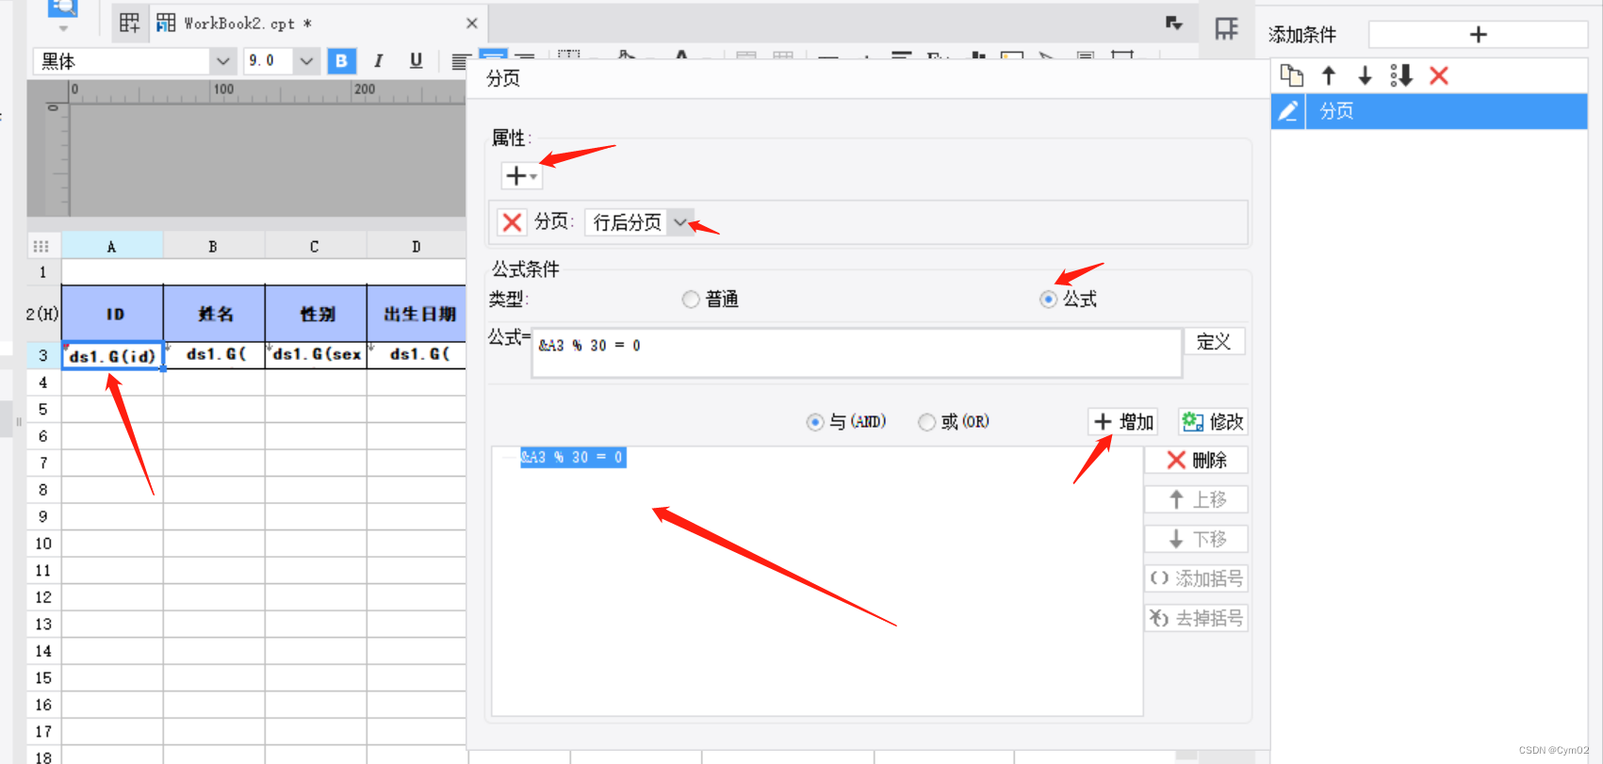Select the ID header cell

point(112,314)
